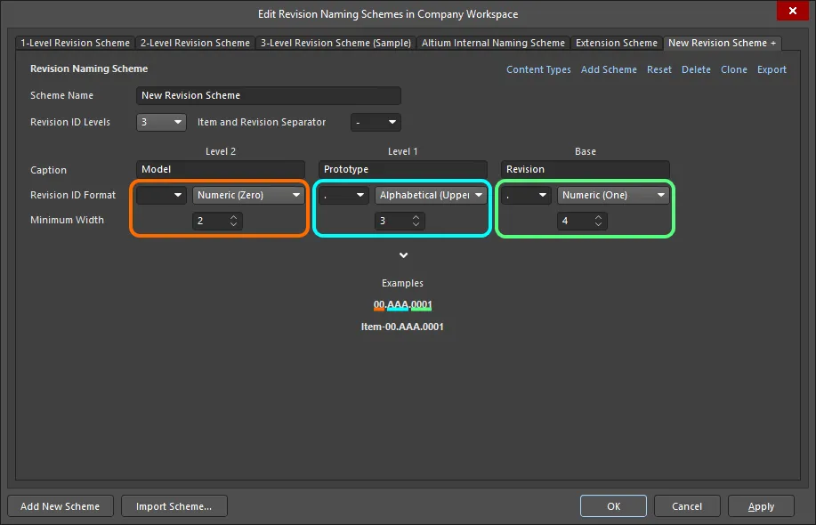Edit the Base caption Revision
This screenshot has height=525, width=816.
point(585,170)
